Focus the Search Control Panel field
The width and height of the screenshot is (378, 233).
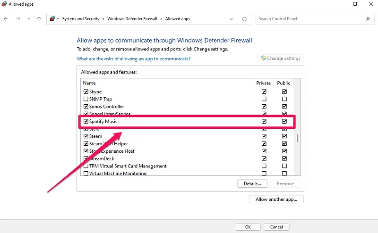[315, 19]
